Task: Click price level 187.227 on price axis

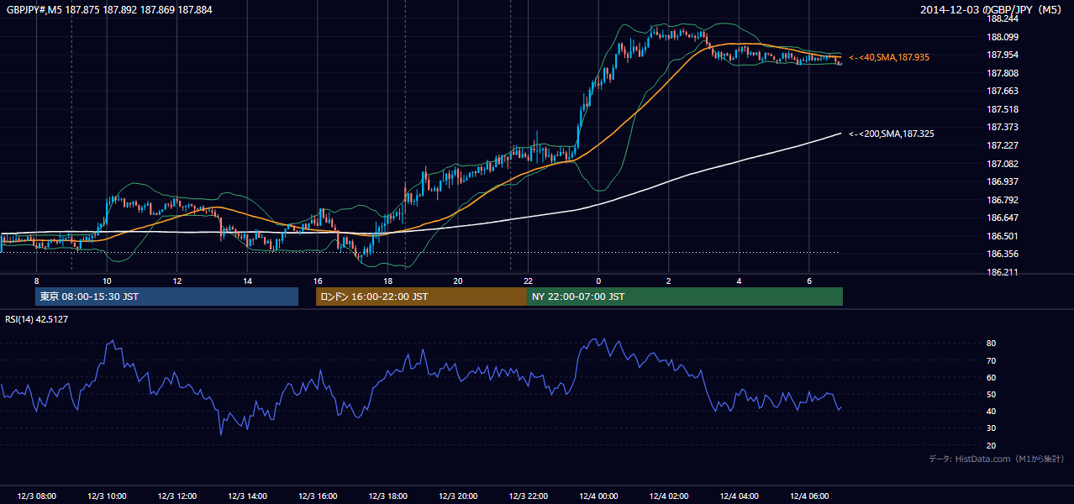Action: 1003,145
